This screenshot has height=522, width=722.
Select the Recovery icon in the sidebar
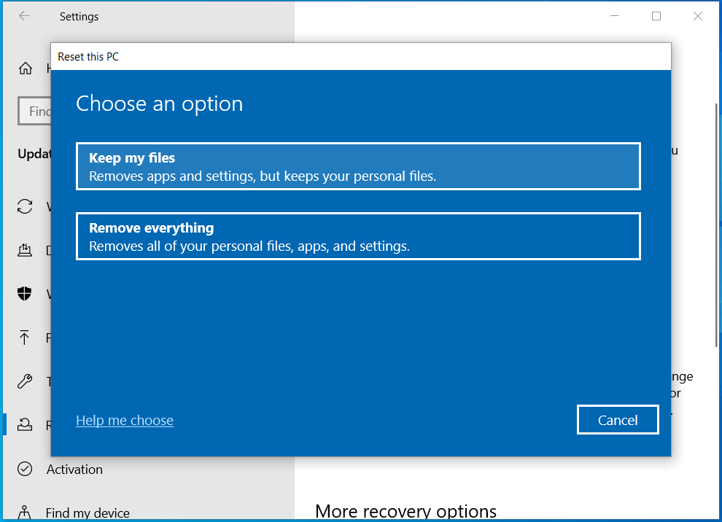26,425
